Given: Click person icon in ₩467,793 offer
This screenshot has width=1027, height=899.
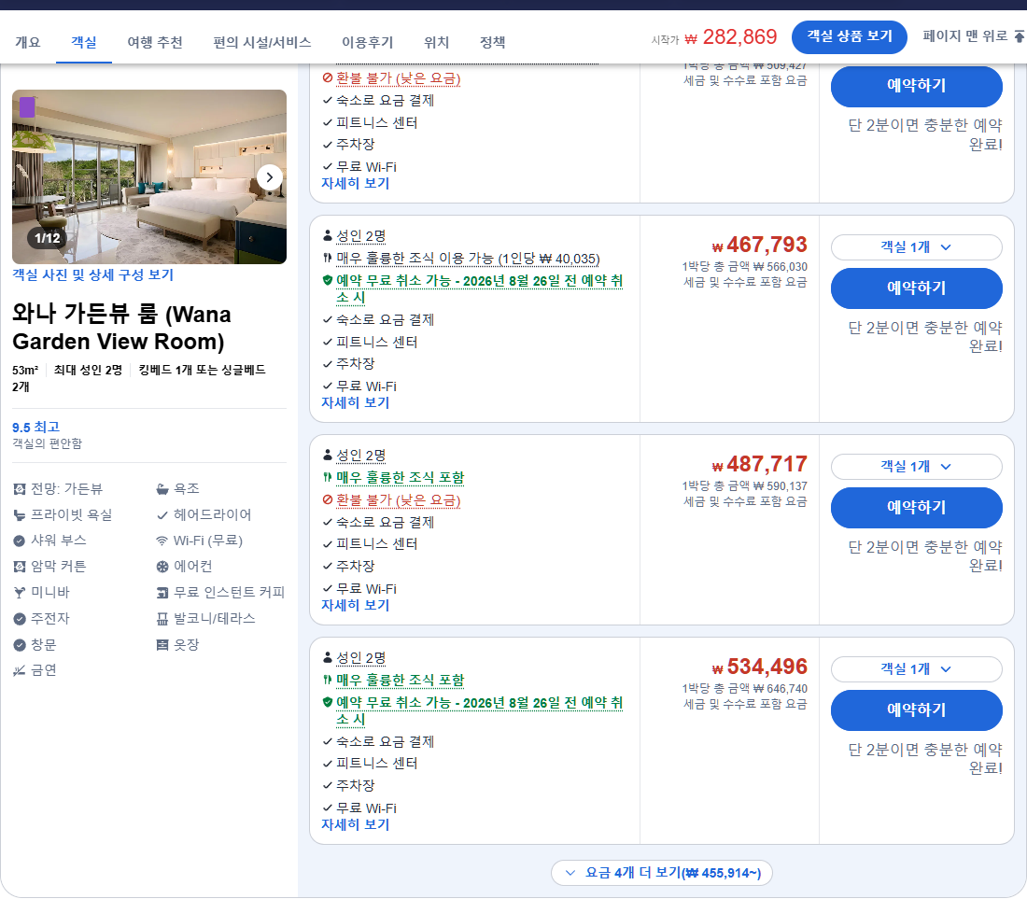Looking at the screenshot, I should tap(328, 235).
